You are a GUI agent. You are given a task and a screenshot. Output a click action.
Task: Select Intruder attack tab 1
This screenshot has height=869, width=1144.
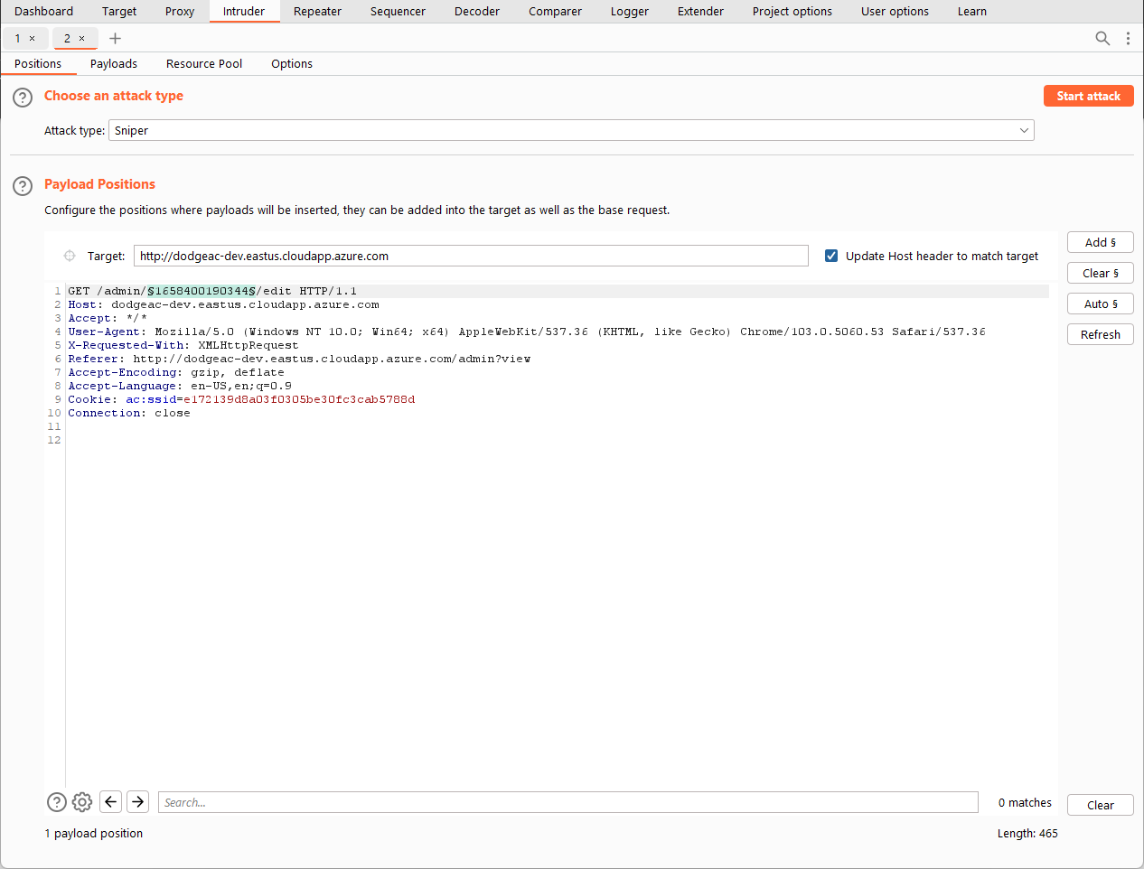(x=18, y=38)
